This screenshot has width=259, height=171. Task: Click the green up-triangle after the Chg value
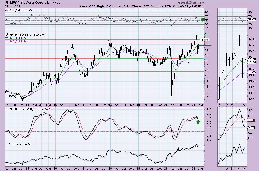(203, 7)
